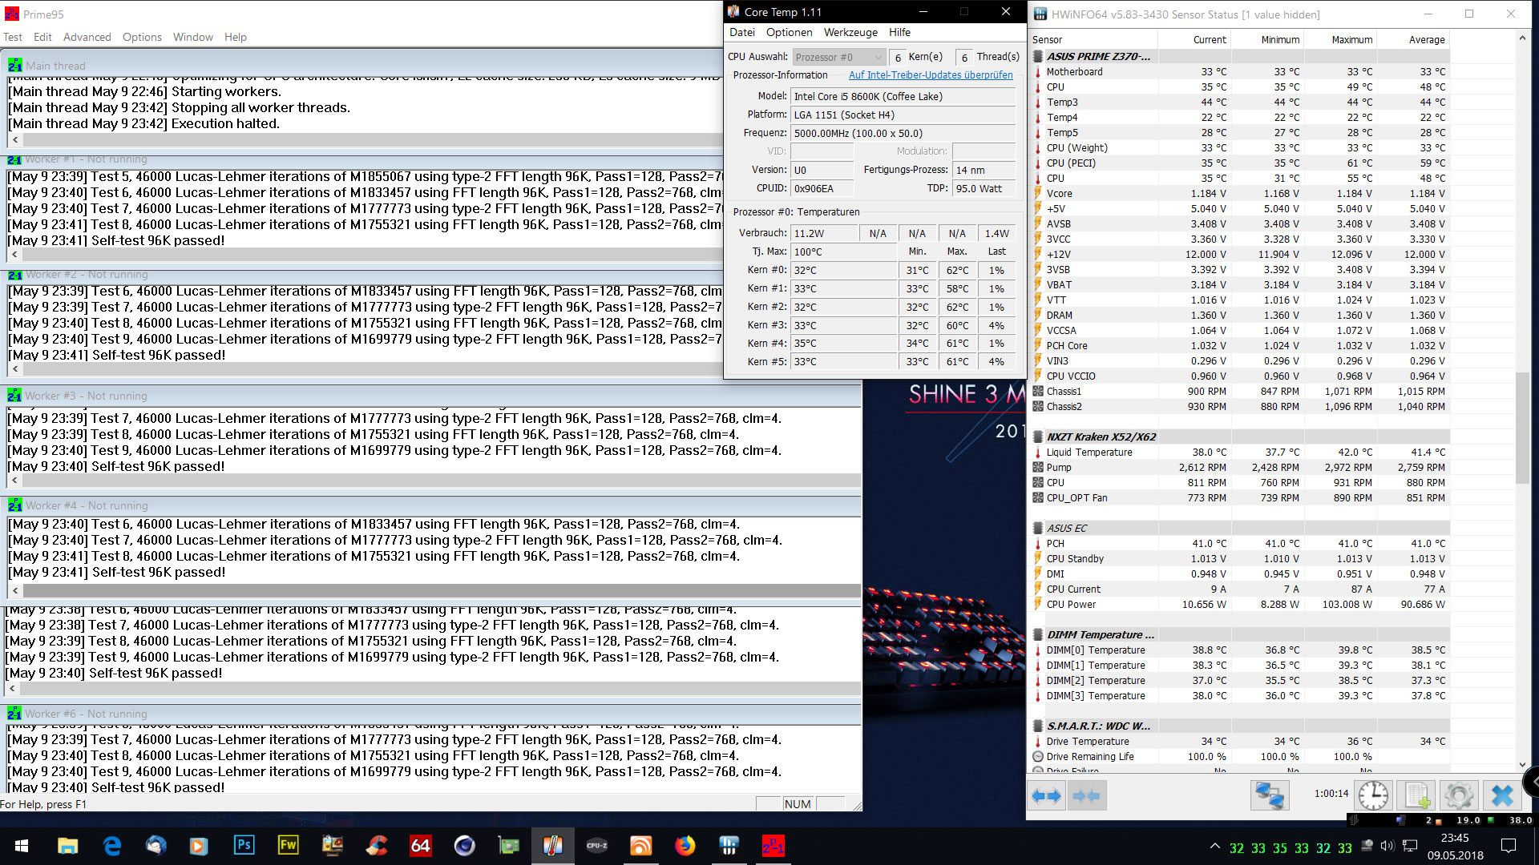Open the Werkzeuge menu in Core Temp
The image size is (1539, 865).
click(x=850, y=32)
